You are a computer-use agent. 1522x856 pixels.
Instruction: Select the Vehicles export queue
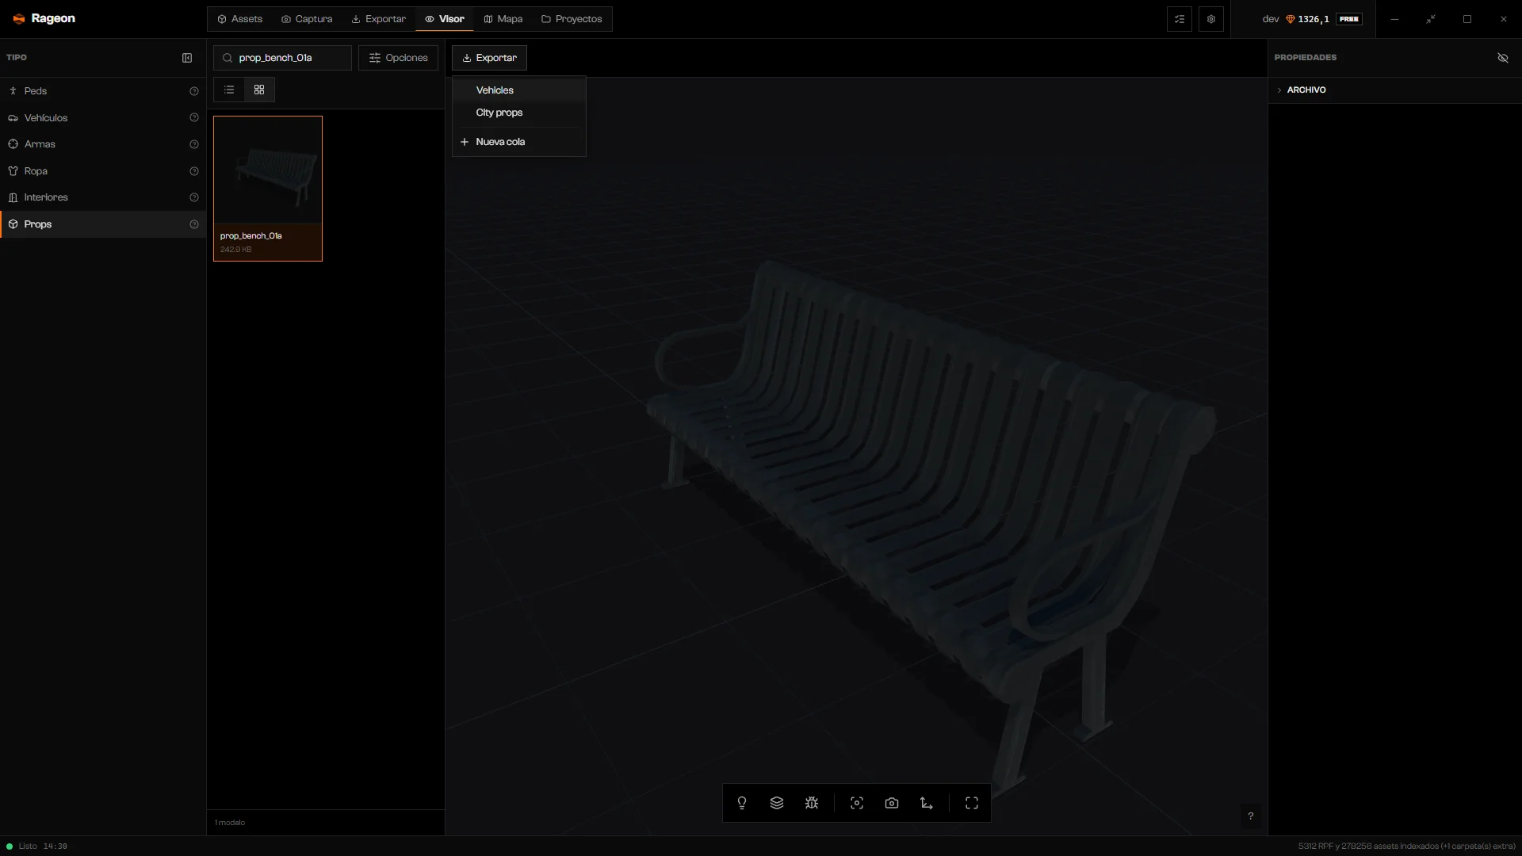click(519, 90)
